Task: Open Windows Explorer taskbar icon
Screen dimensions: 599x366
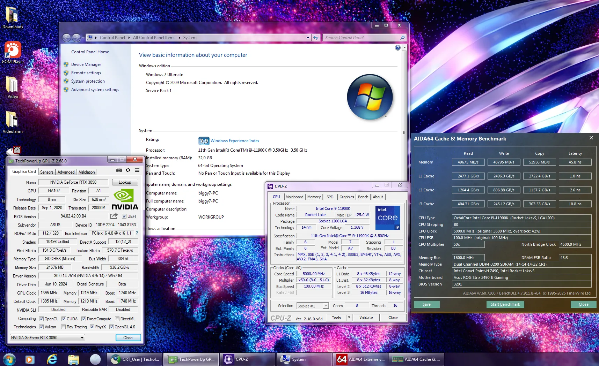Action: click(73, 359)
